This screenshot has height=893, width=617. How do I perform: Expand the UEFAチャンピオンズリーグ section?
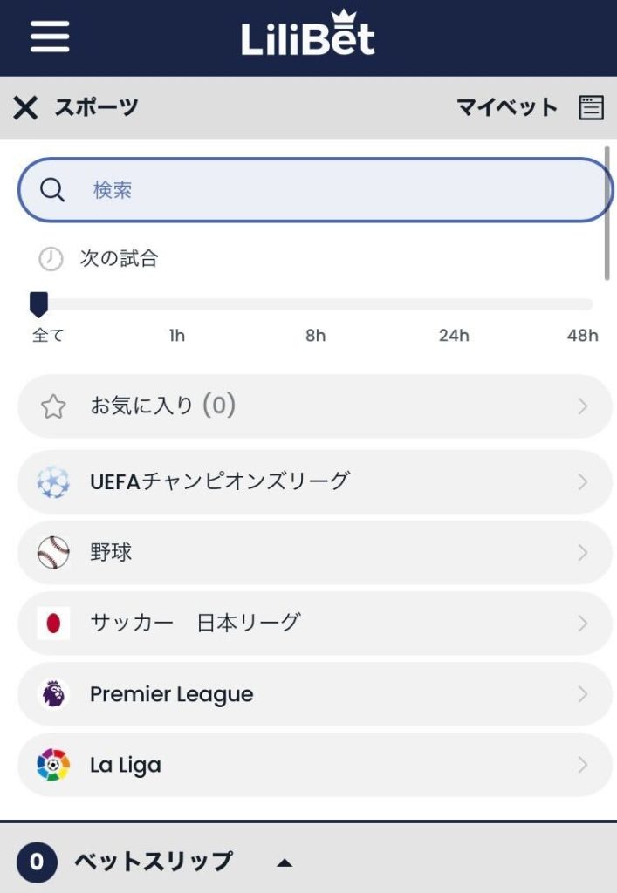[x=583, y=481]
